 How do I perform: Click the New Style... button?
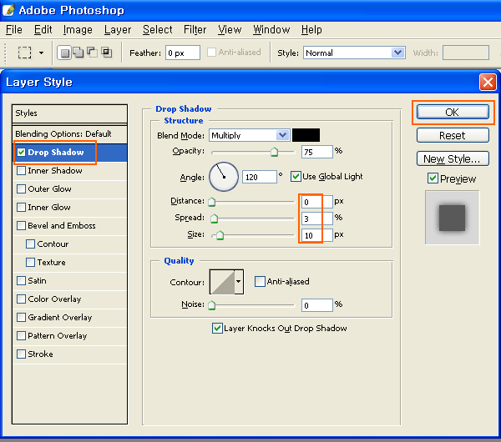(x=453, y=158)
